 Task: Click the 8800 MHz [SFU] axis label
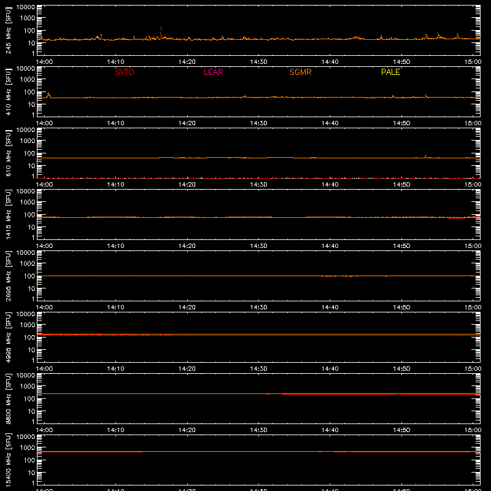[9, 398]
